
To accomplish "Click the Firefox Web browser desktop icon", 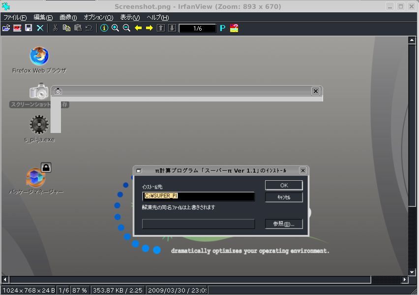I will pos(39,56).
